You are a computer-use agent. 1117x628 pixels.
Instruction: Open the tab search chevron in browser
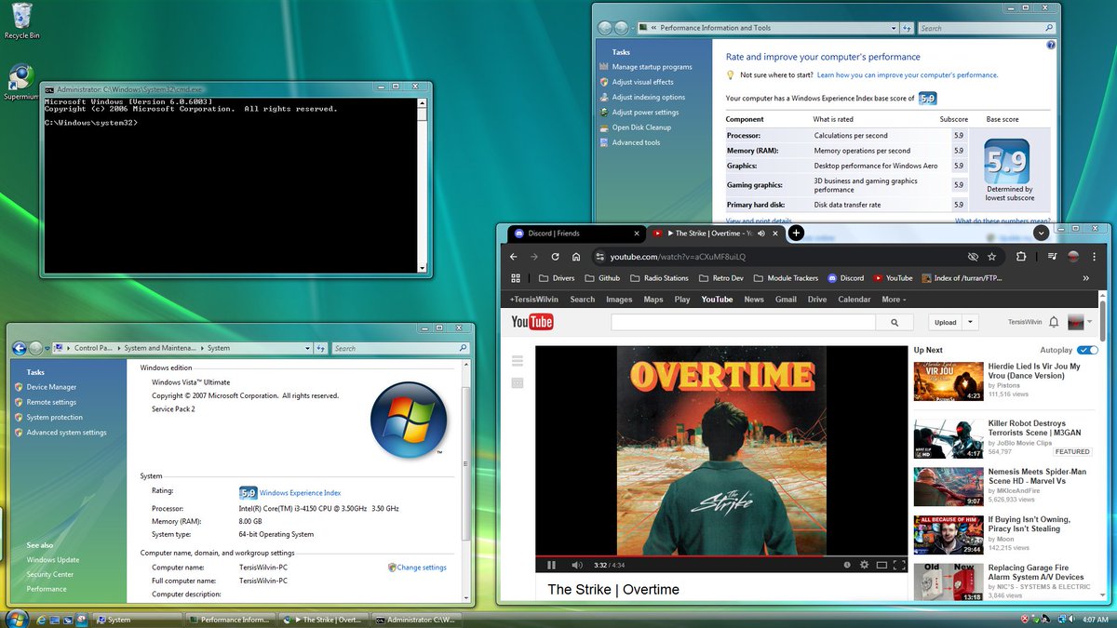pyautogui.click(x=1042, y=233)
